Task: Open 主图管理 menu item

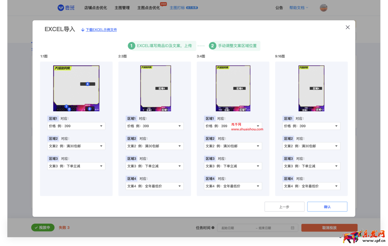Action: coord(122,8)
